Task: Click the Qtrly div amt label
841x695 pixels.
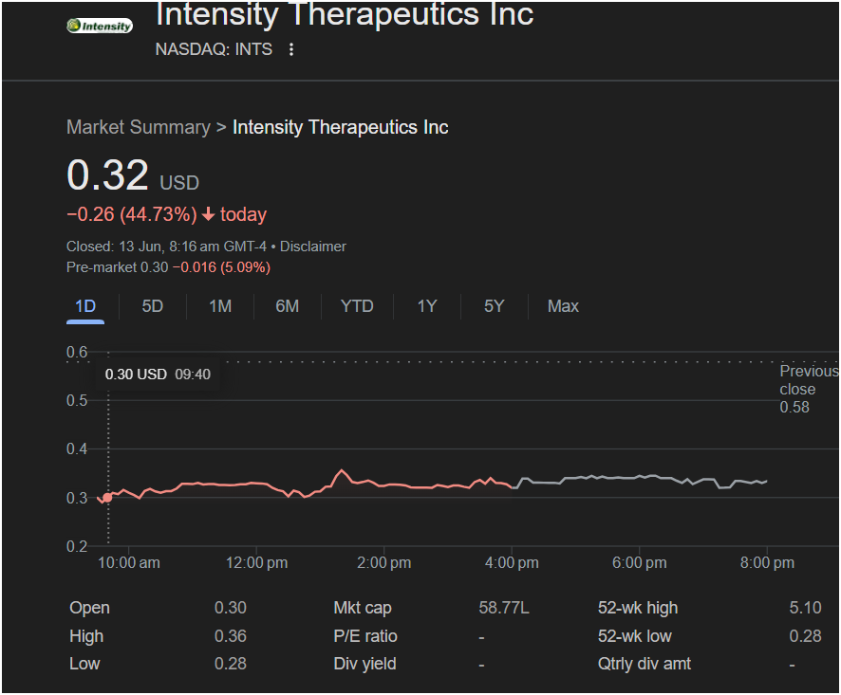Action: 645,664
